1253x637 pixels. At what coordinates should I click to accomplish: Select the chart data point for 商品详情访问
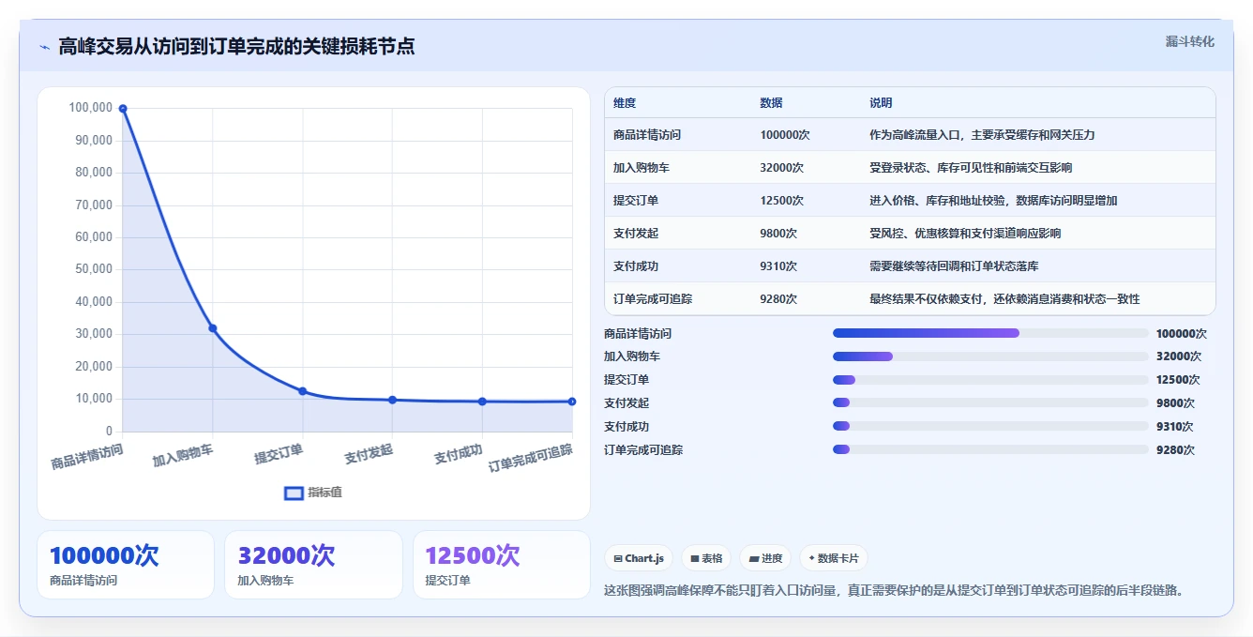tap(123, 109)
